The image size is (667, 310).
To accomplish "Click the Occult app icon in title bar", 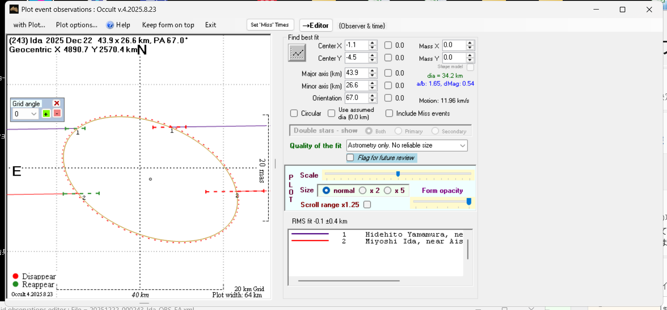I will click(x=14, y=10).
